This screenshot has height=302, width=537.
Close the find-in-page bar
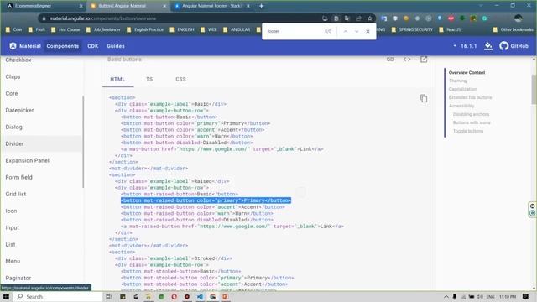point(368,31)
